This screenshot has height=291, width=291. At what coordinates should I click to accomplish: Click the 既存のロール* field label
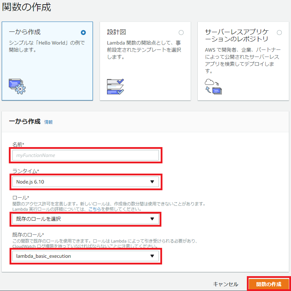click(28, 235)
